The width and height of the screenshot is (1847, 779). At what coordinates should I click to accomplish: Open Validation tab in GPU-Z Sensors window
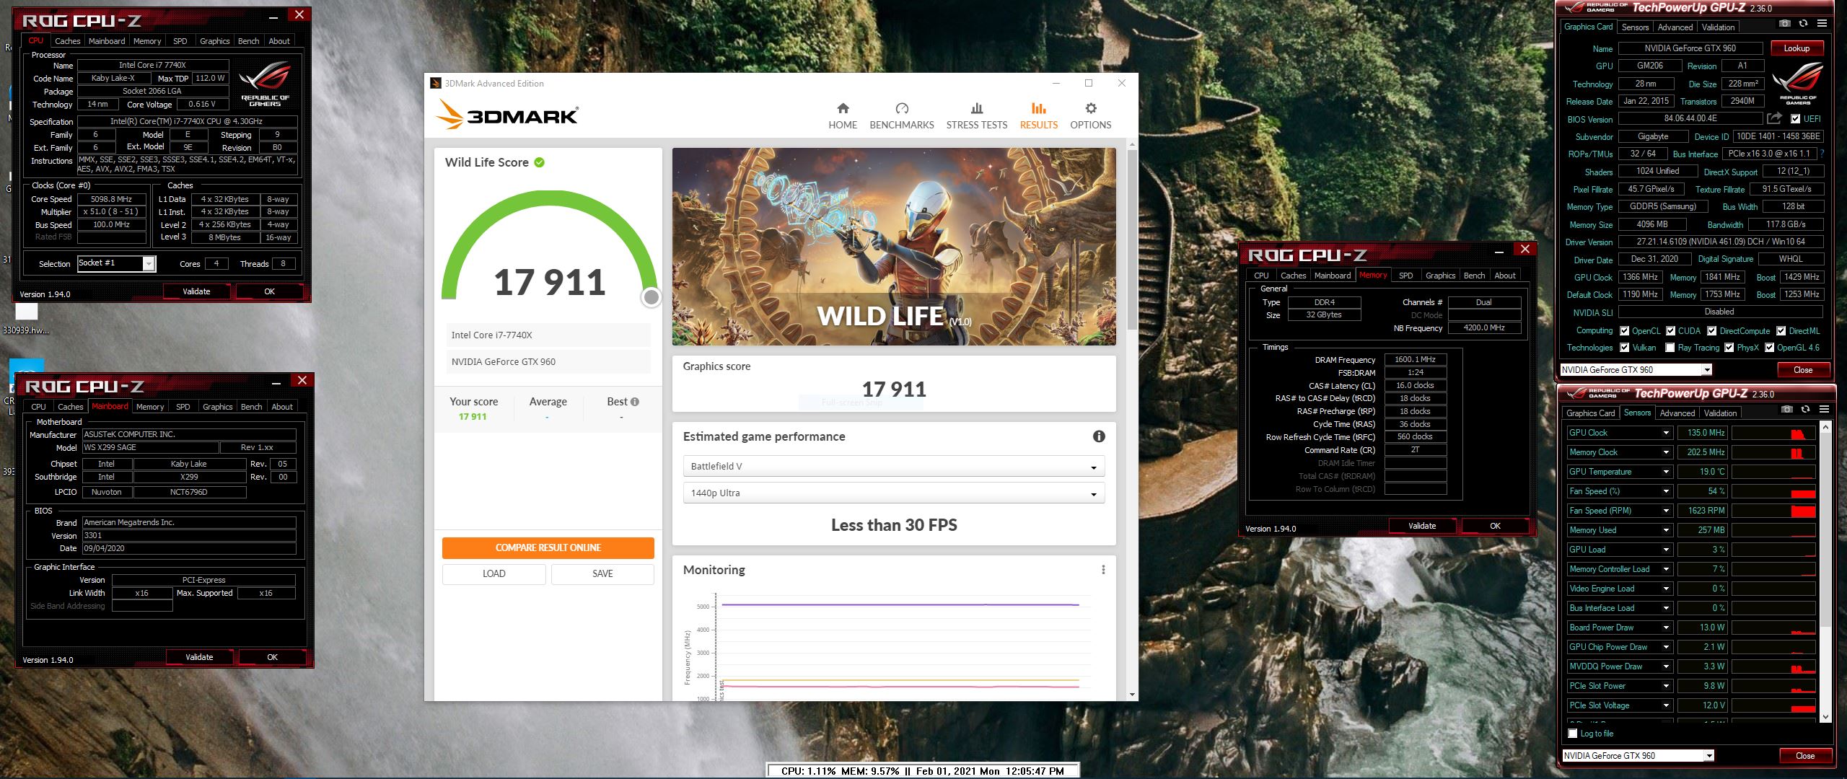tap(1720, 413)
